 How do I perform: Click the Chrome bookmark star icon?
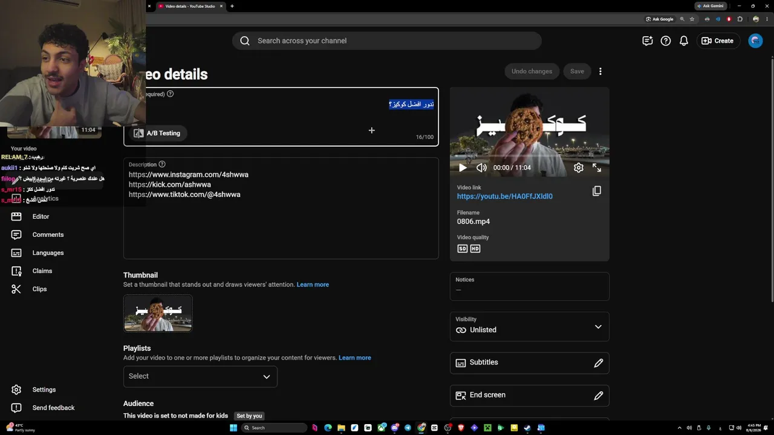tap(692, 19)
